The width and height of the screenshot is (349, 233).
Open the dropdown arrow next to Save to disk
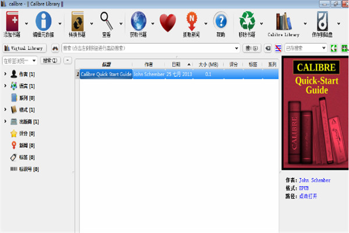tap(339, 23)
